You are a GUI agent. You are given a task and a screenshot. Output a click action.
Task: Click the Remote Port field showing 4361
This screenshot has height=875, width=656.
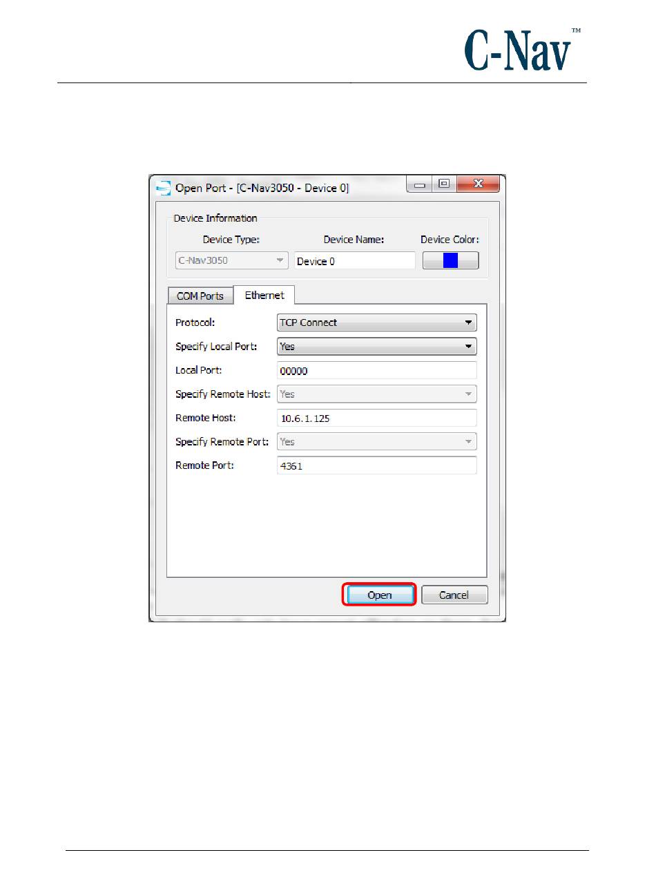[x=376, y=466]
